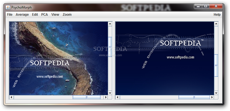Click the left island aerial image
Viewport: 230px width, 111px height.
[x=59, y=58]
